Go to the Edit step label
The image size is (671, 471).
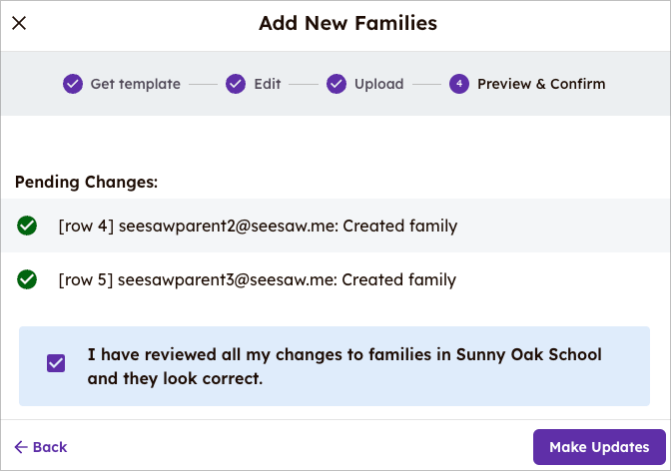point(268,84)
